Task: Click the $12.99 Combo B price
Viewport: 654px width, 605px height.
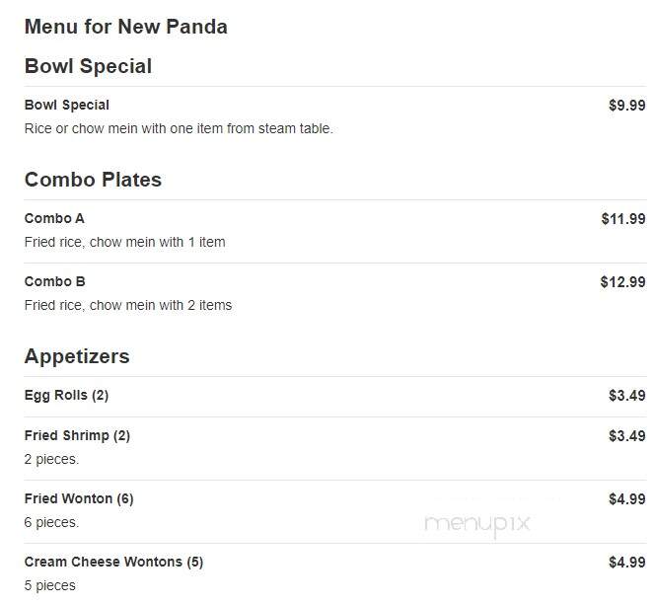Action: 622,282
